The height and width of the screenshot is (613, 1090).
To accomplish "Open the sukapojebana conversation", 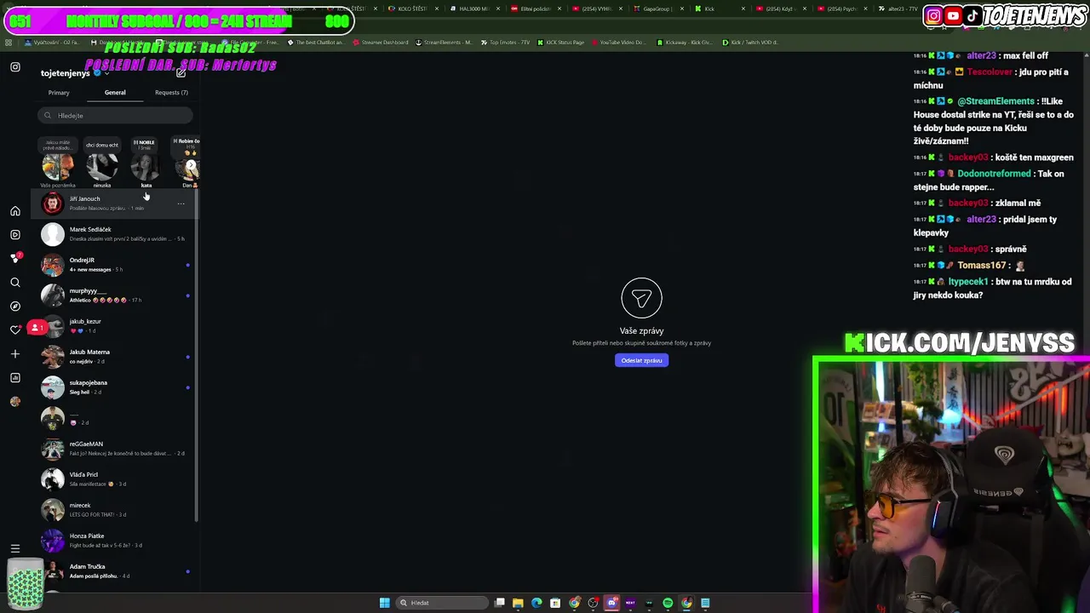I will (x=115, y=387).
